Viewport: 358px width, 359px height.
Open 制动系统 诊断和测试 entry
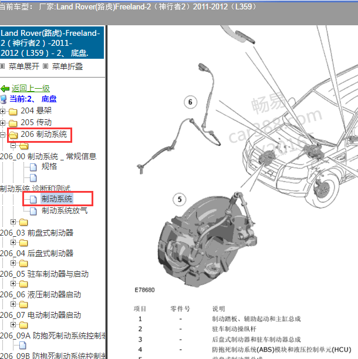pyautogui.click(x=35, y=188)
